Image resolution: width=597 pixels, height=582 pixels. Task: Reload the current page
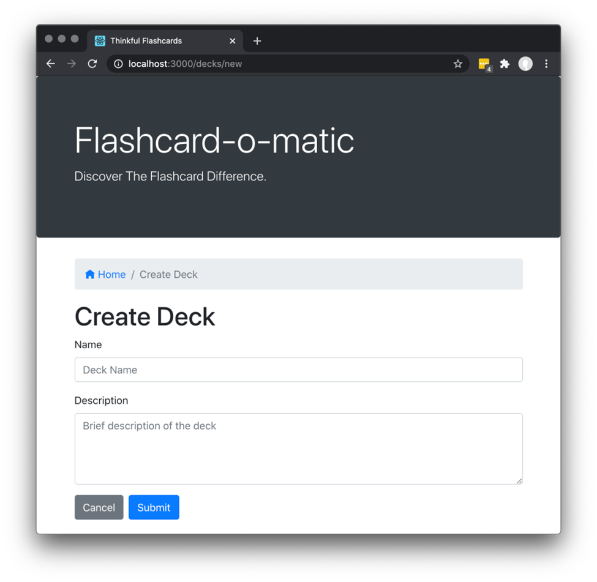(92, 63)
